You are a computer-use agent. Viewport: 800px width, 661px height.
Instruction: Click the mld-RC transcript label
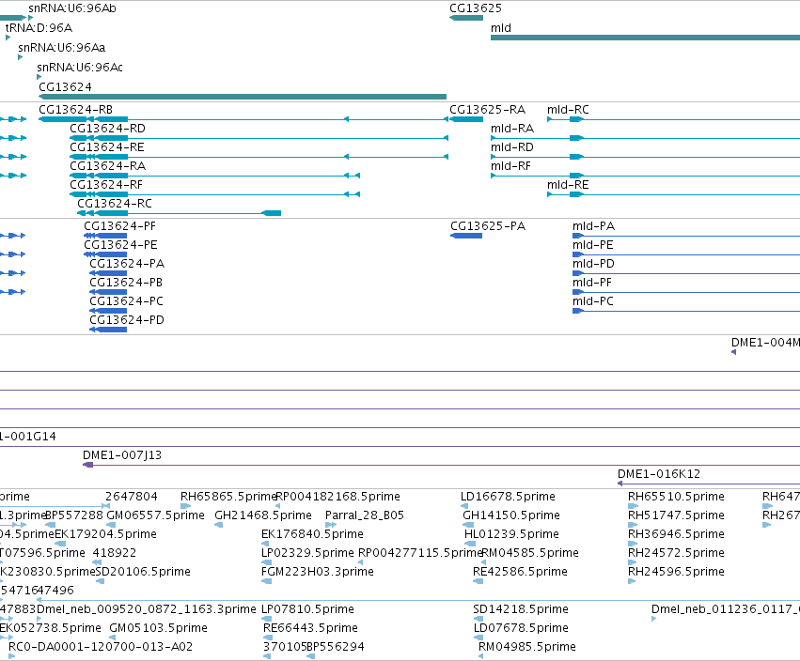568,110
